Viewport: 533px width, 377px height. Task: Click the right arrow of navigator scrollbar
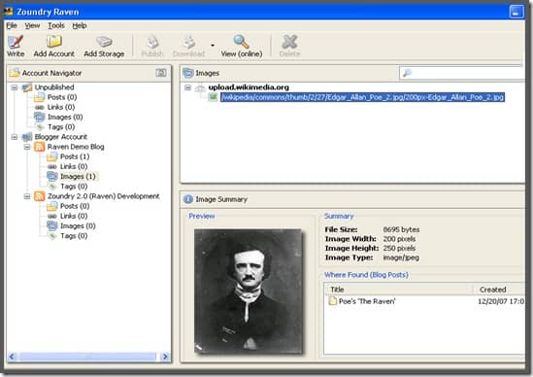point(165,357)
